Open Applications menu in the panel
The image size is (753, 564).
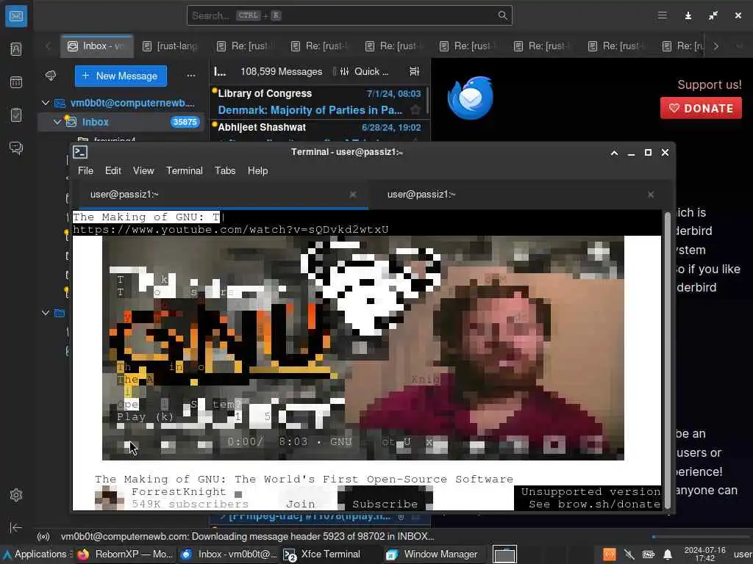pos(37,554)
